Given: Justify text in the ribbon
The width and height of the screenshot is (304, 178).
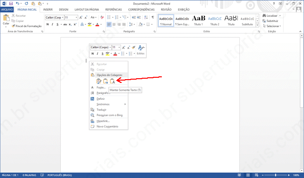Looking at the screenshot, I should coord(124,24).
